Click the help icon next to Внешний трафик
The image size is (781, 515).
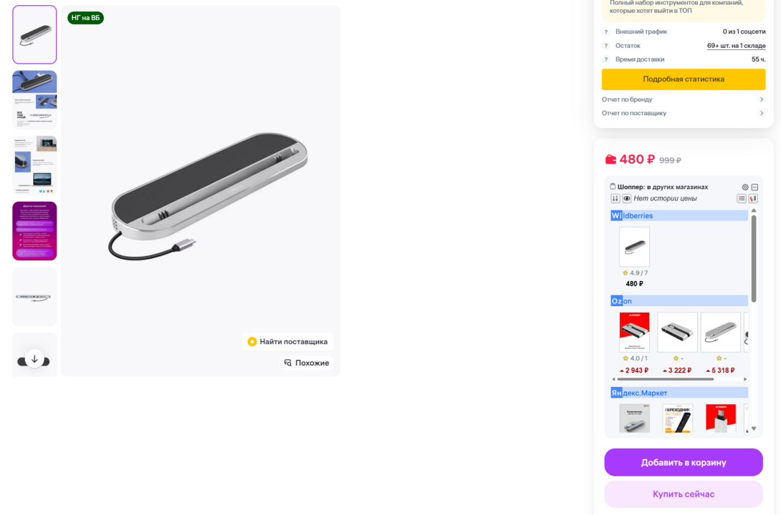coord(605,31)
